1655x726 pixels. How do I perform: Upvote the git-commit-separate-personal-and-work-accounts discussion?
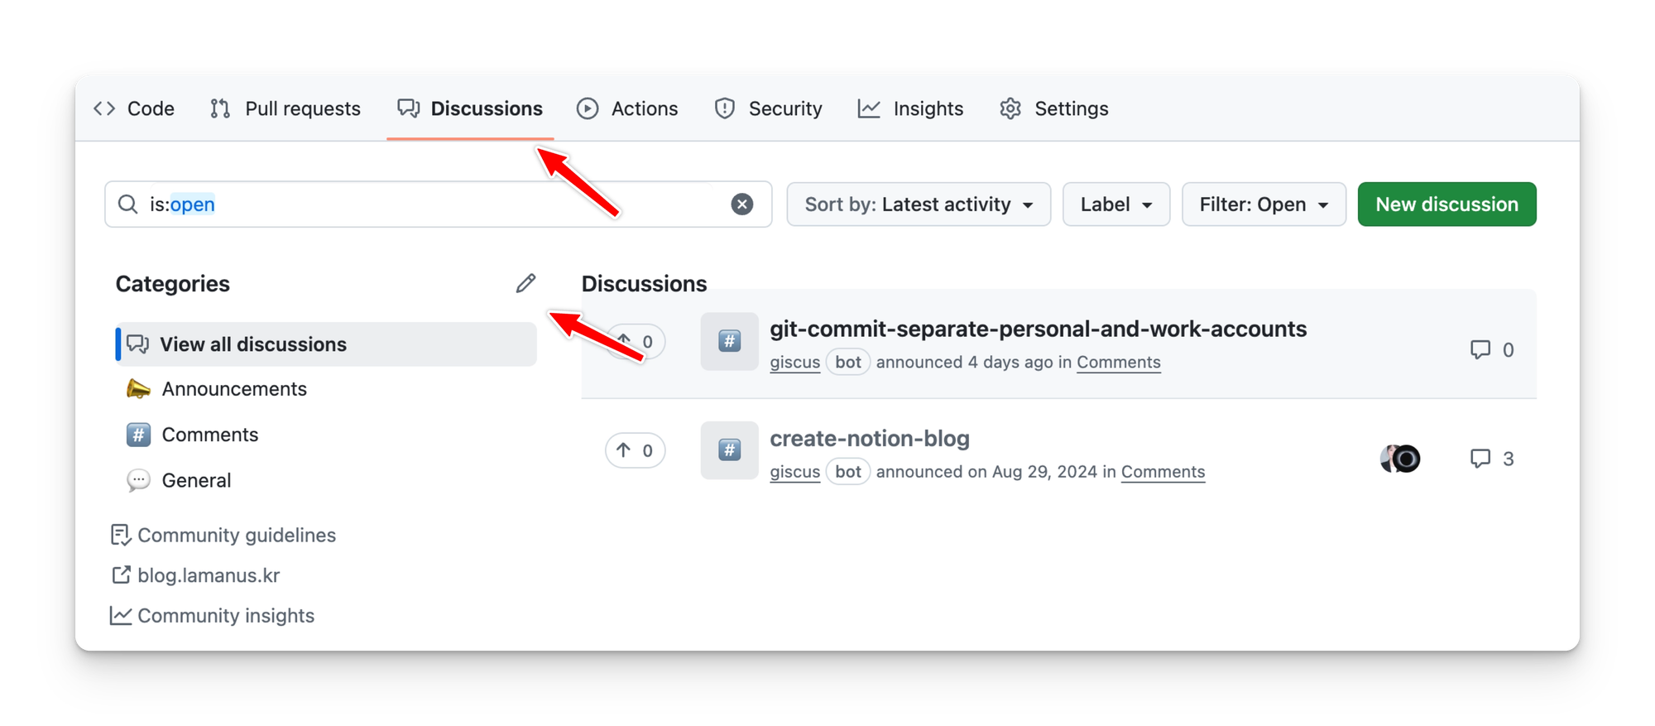coord(635,341)
